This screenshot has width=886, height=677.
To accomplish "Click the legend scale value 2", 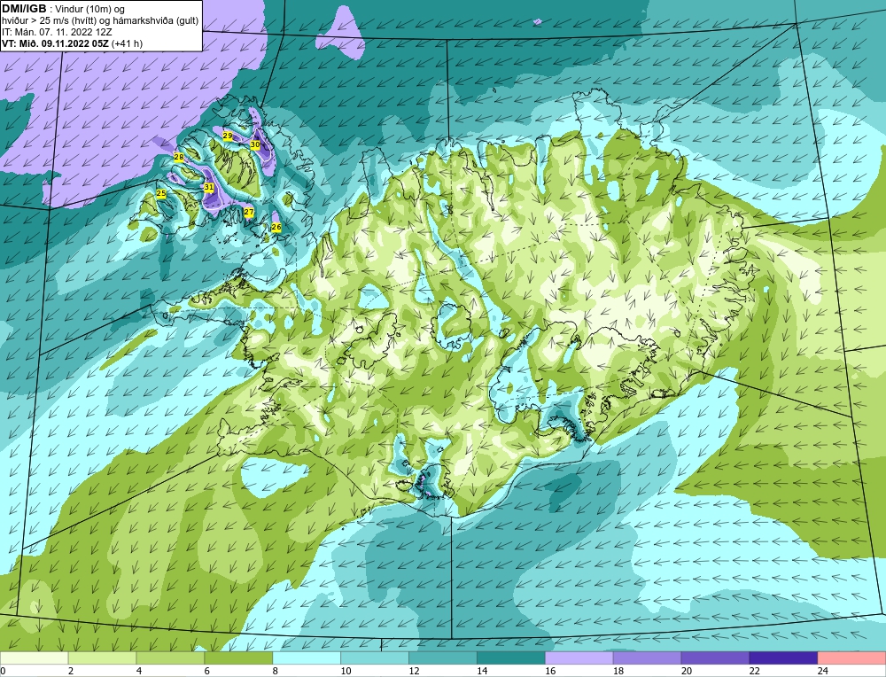I will [x=71, y=671].
